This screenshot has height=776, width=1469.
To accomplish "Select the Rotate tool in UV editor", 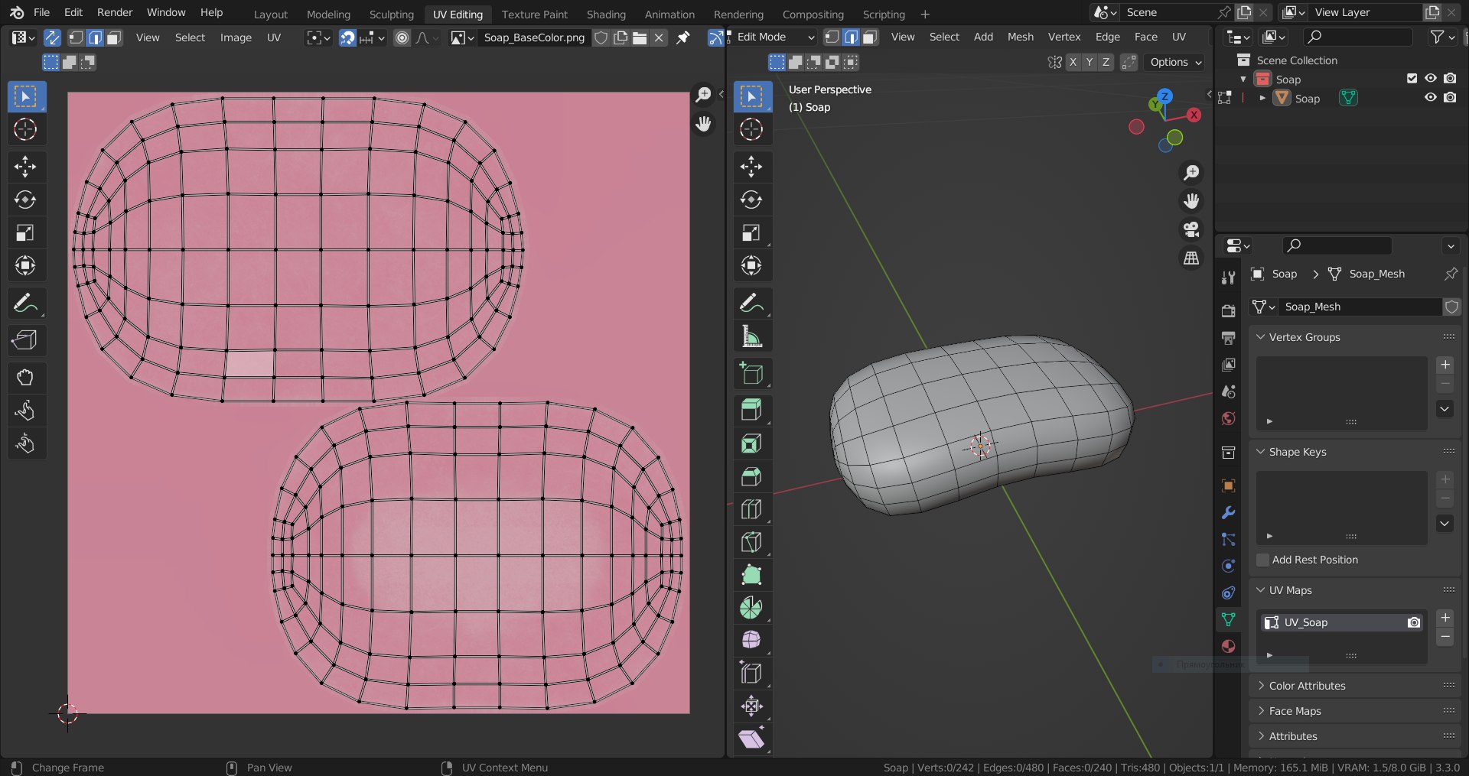I will coord(26,200).
